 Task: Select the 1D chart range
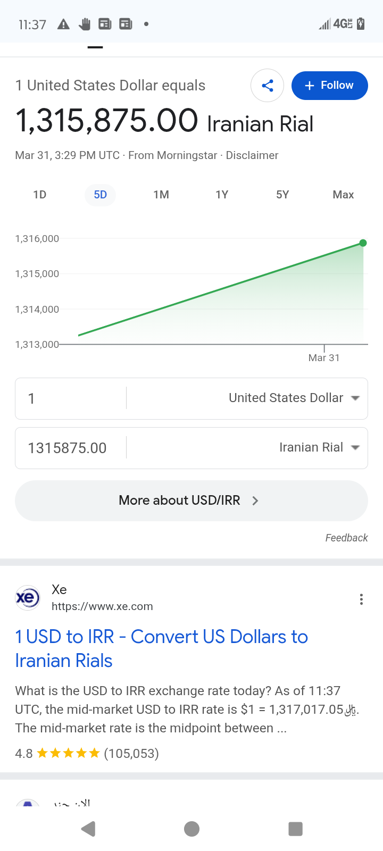click(40, 195)
